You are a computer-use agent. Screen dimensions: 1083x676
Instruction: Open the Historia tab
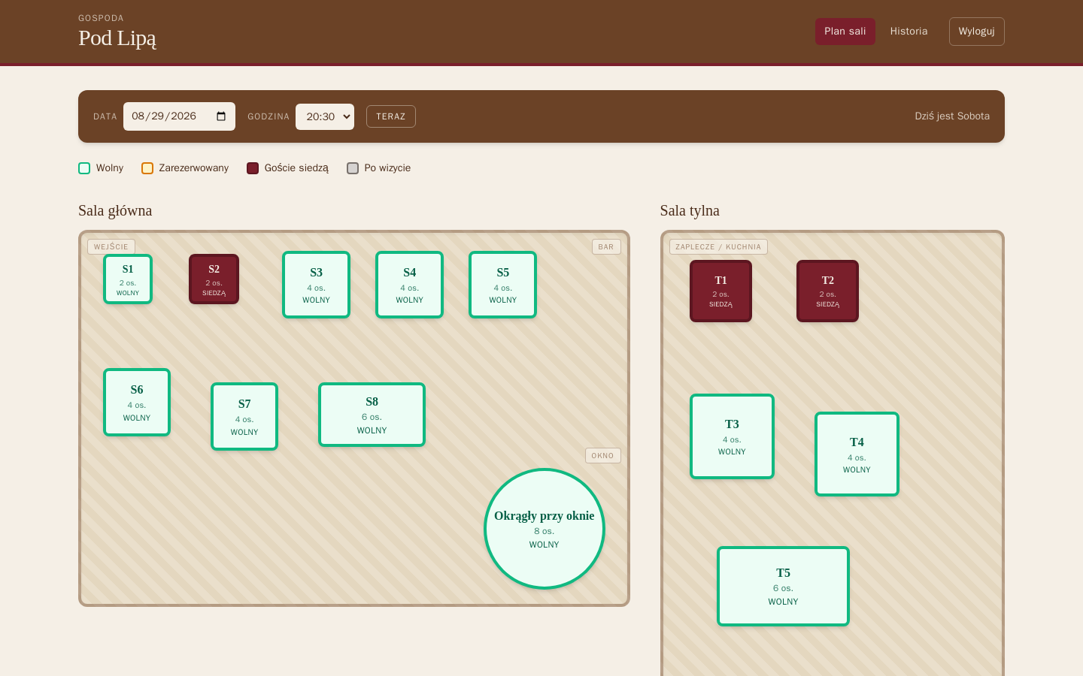click(909, 32)
